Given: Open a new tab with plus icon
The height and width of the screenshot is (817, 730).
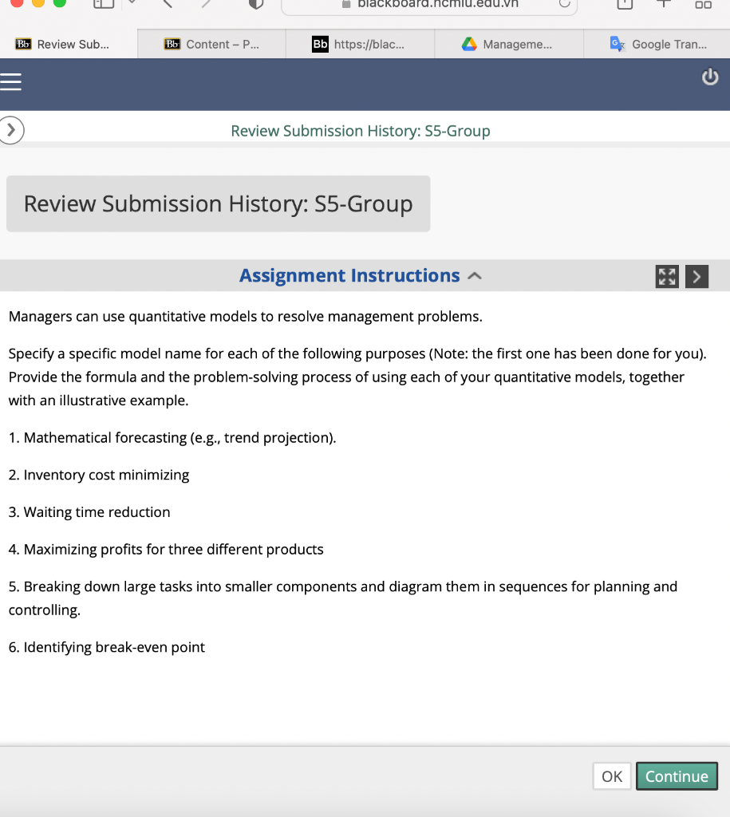Looking at the screenshot, I should click(663, 4).
